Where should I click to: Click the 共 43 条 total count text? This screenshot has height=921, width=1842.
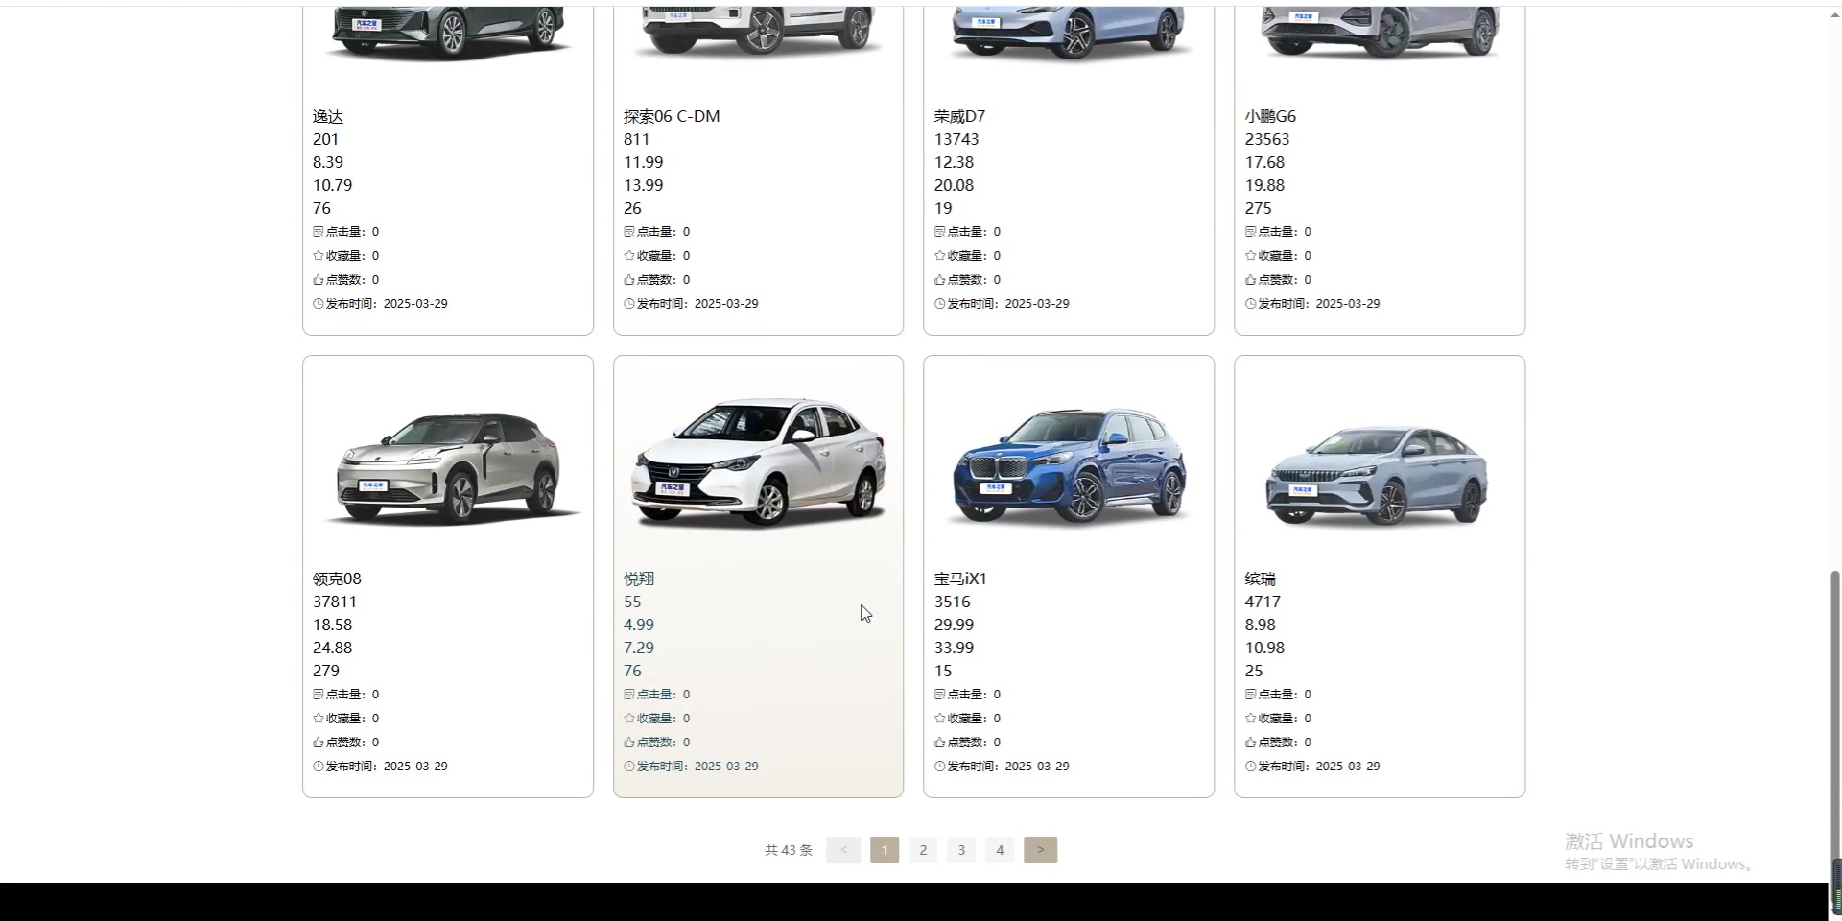click(789, 850)
